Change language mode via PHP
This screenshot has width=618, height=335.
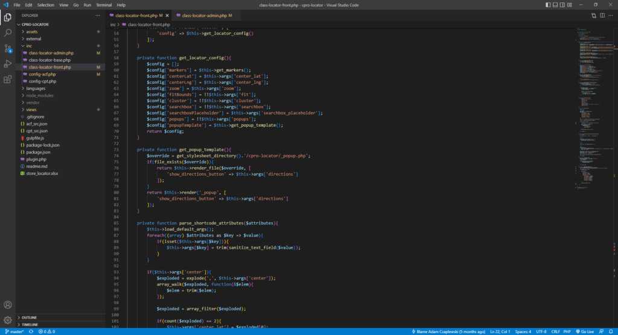[x=567, y=331]
